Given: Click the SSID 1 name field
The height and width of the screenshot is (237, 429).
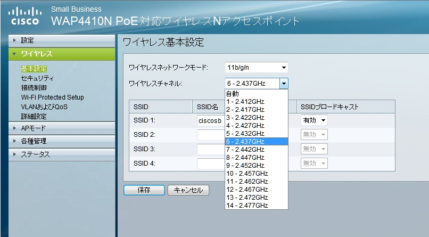Looking at the screenshot, I should [x=211, y=120].
